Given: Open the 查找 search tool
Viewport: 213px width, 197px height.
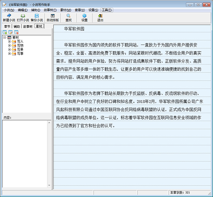Looking at the screenshot, I should (68, 18).
